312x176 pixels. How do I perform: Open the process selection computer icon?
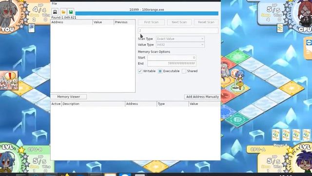(x=55, y=12)
